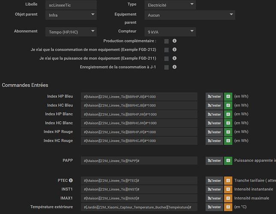Click Intensité maximale description text

click(x=252, y=198)
